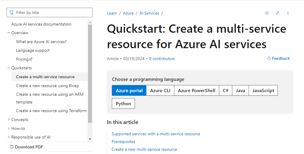Click the AI Services breadcrumb link
The width and height of the screenshot is (304, 154).
pos(149,13)
